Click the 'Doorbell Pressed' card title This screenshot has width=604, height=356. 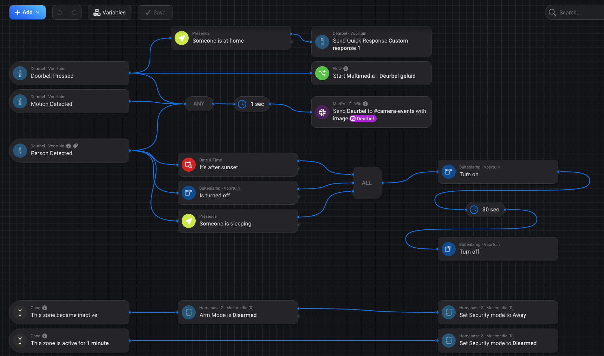(x=52, y=76)
